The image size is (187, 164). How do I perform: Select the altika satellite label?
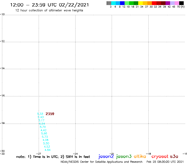point(140,156)
